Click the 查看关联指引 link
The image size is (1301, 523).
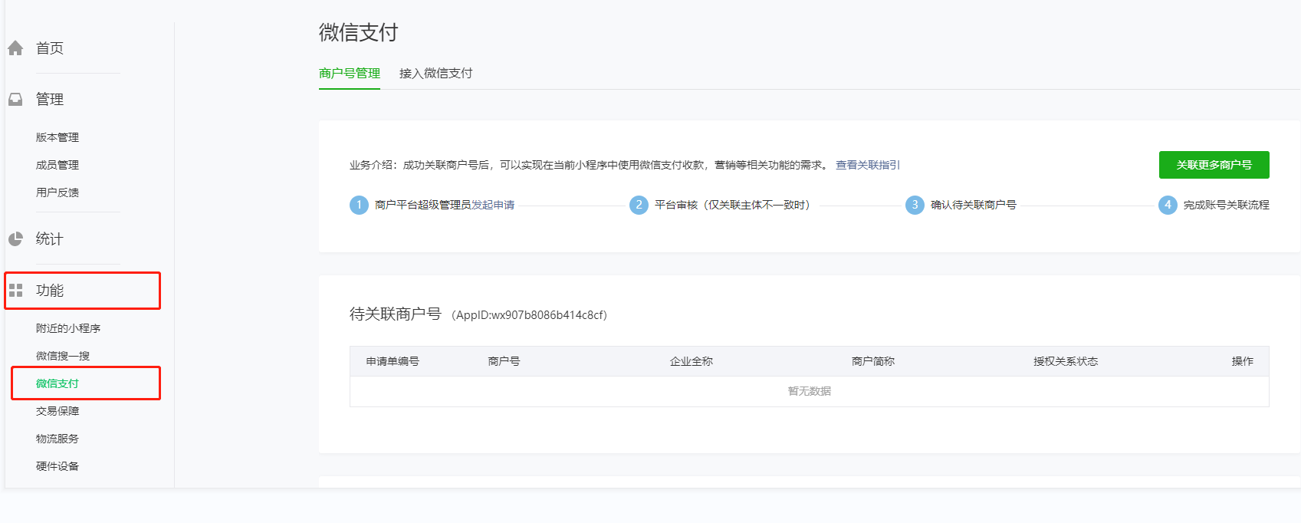pyautogui.click(x=868, y=165)
